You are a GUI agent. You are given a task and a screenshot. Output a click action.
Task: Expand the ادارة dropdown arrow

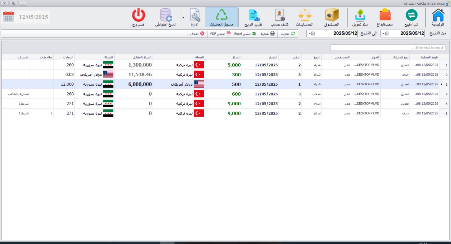pos(183,17)
